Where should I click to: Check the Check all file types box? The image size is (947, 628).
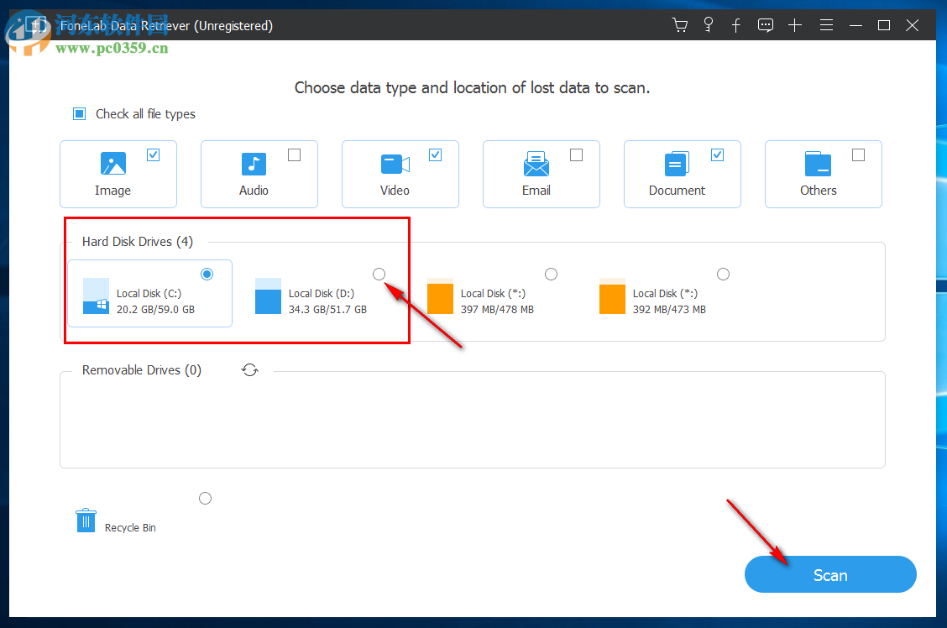pos(79,113)
